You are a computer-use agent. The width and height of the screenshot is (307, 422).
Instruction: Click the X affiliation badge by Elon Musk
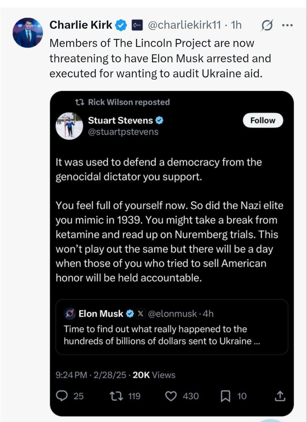pos(140,314)
